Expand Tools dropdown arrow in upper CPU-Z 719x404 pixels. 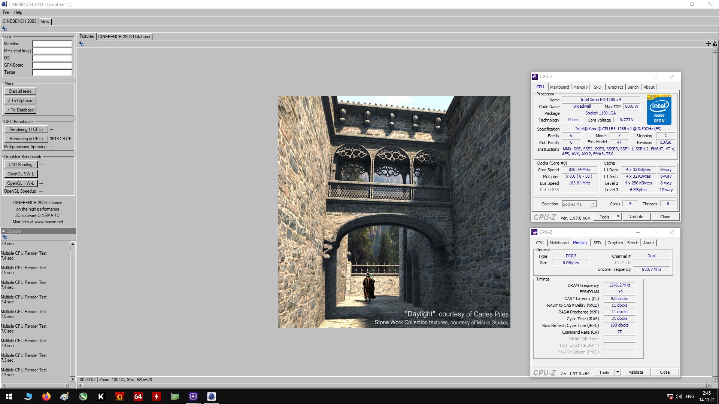(x=618, y=217)
